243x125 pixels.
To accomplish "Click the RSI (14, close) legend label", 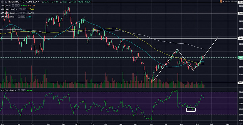I will coord(8,90).
